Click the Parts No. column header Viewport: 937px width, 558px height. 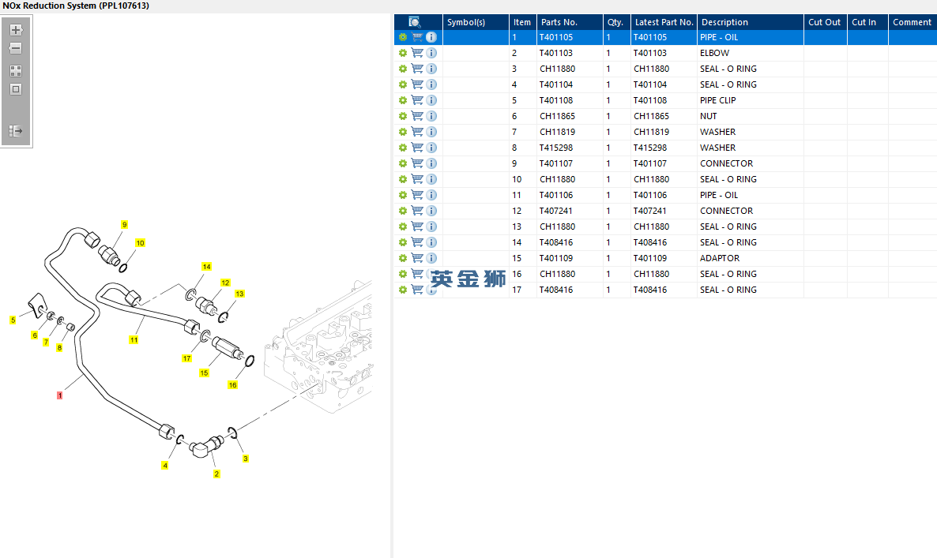pos(570,22)
